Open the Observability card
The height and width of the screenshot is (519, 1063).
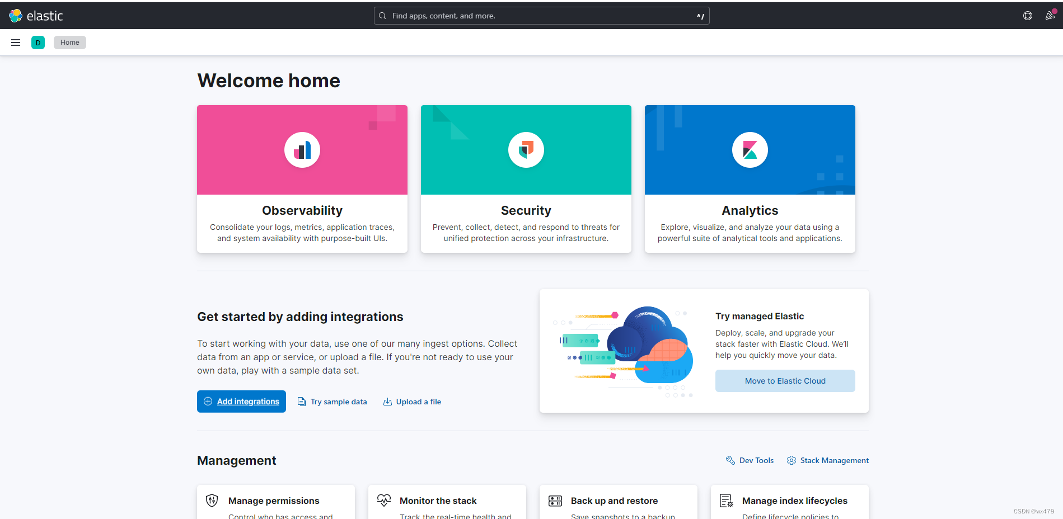click(302, 179)
